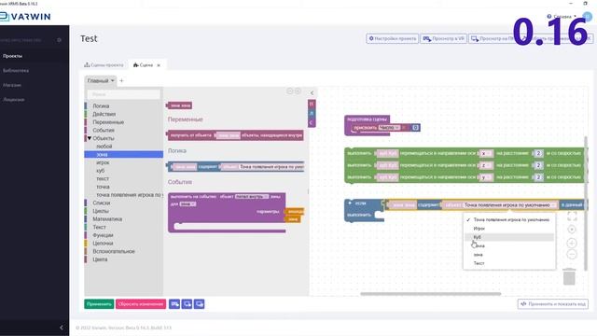The height and width of the screenshot is (336, 597).
Task: Collapse the left sidebar with the arrow
Action: (x=62, y=328)
